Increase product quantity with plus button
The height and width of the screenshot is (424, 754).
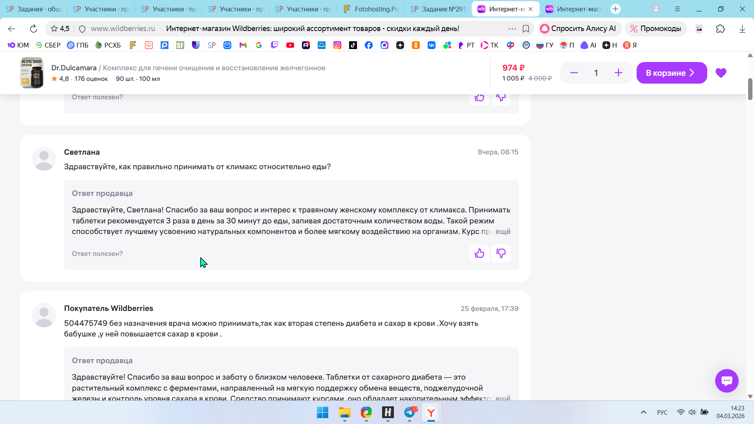[x=618, y=73]
